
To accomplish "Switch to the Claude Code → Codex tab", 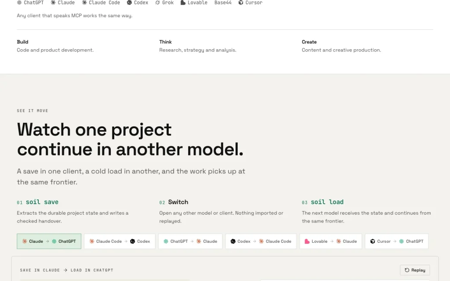I will [120, 241].
